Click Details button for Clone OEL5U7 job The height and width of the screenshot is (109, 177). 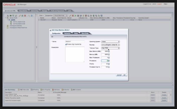tap(164, 95)
